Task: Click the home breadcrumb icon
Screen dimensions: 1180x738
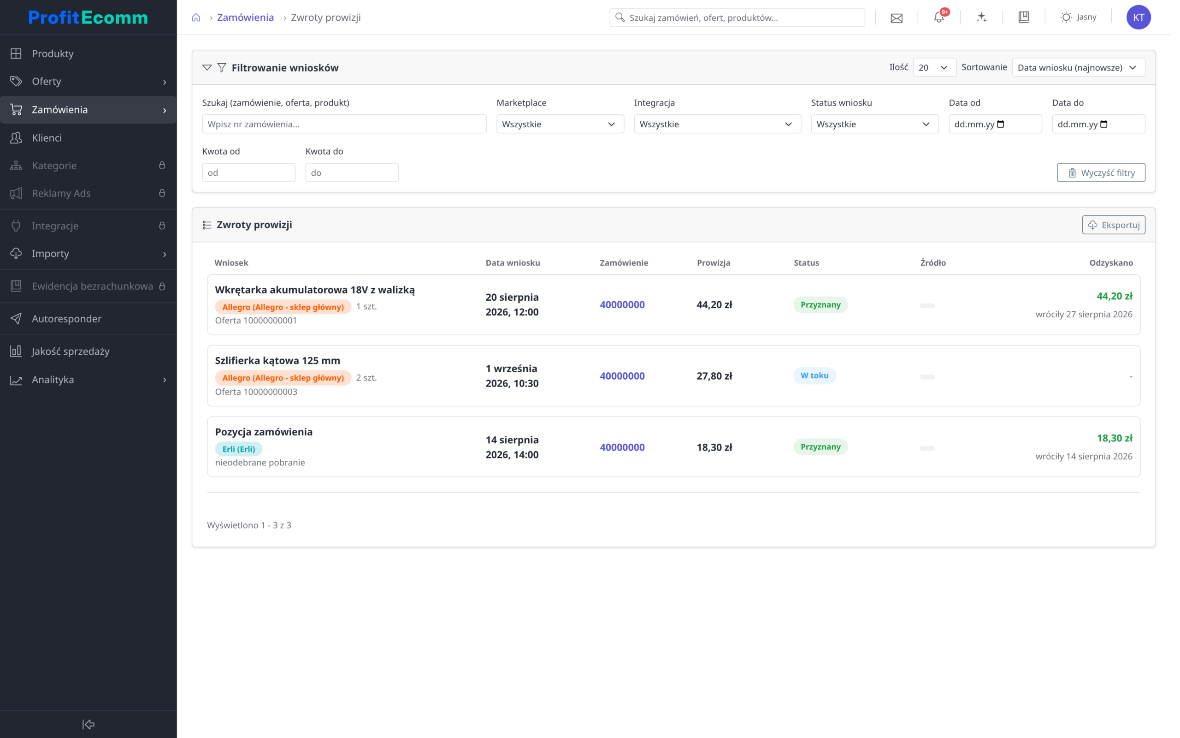Action: [196, 18]
